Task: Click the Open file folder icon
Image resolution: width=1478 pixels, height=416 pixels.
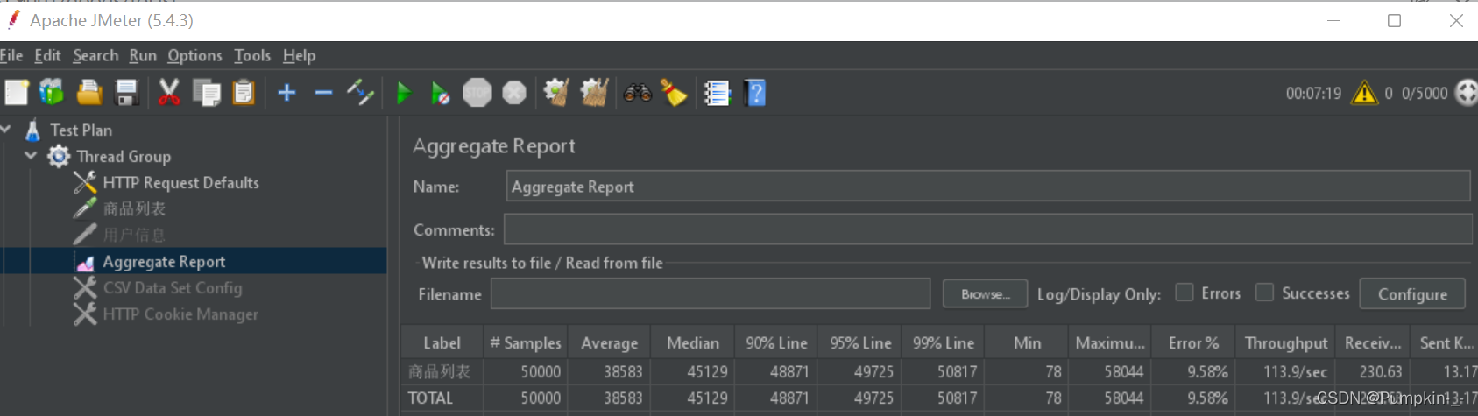Action: point(89,92)
